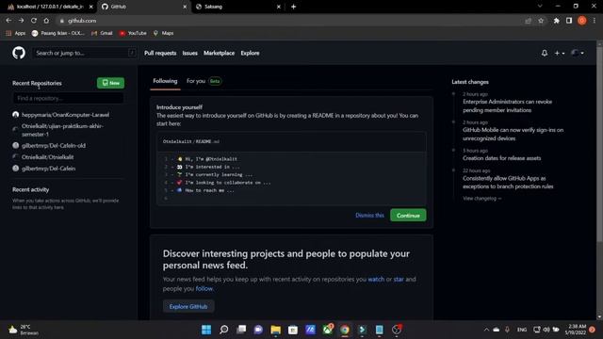Open gilbertmrp/Del-CafeIn repository
This screenshot has height=339, width=603.
pyautogui.click(x=48, y=169)
